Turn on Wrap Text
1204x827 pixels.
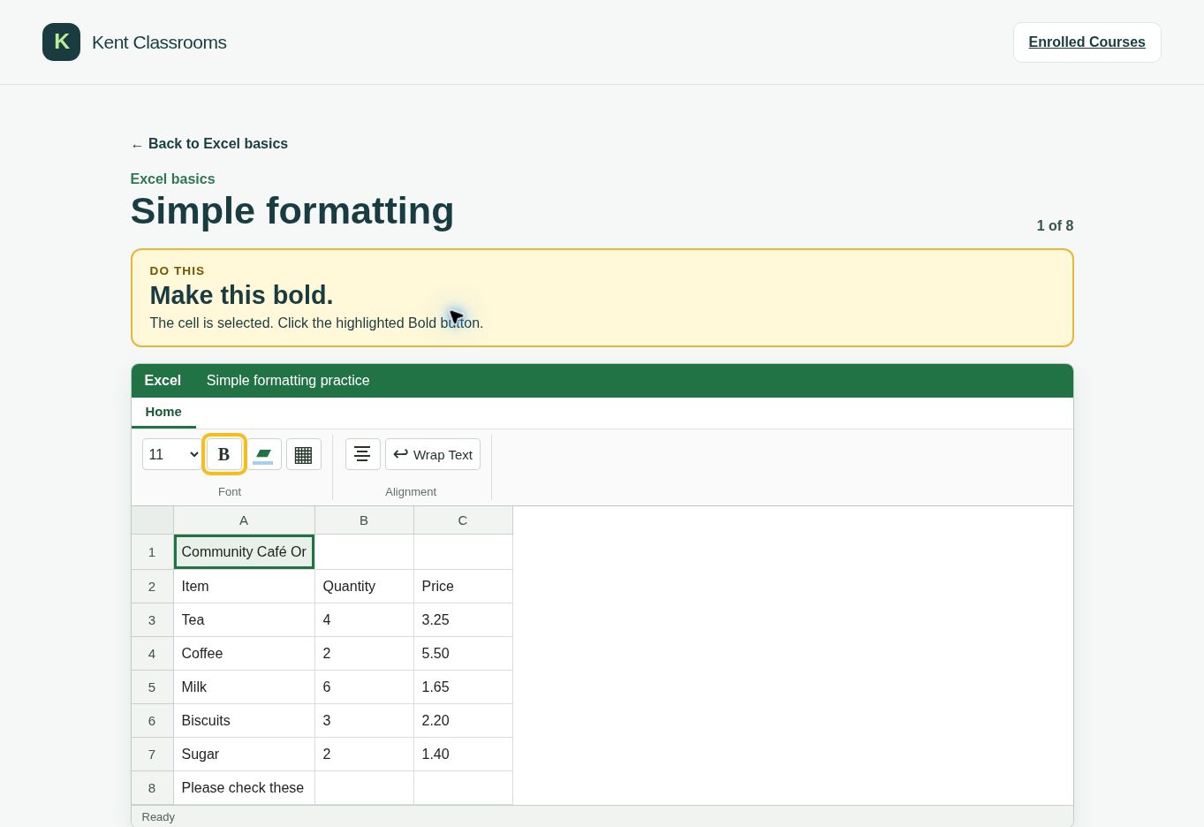[433, 454]
